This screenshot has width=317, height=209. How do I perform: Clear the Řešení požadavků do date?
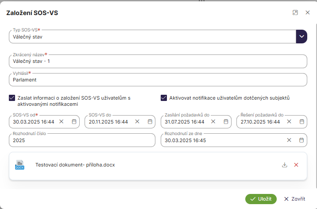pos(289,121)
